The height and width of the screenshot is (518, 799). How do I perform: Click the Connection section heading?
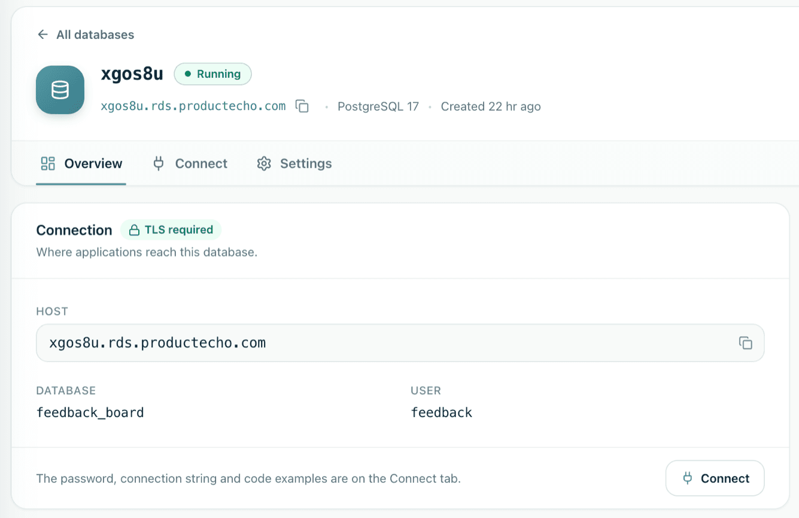click(74, 230)
